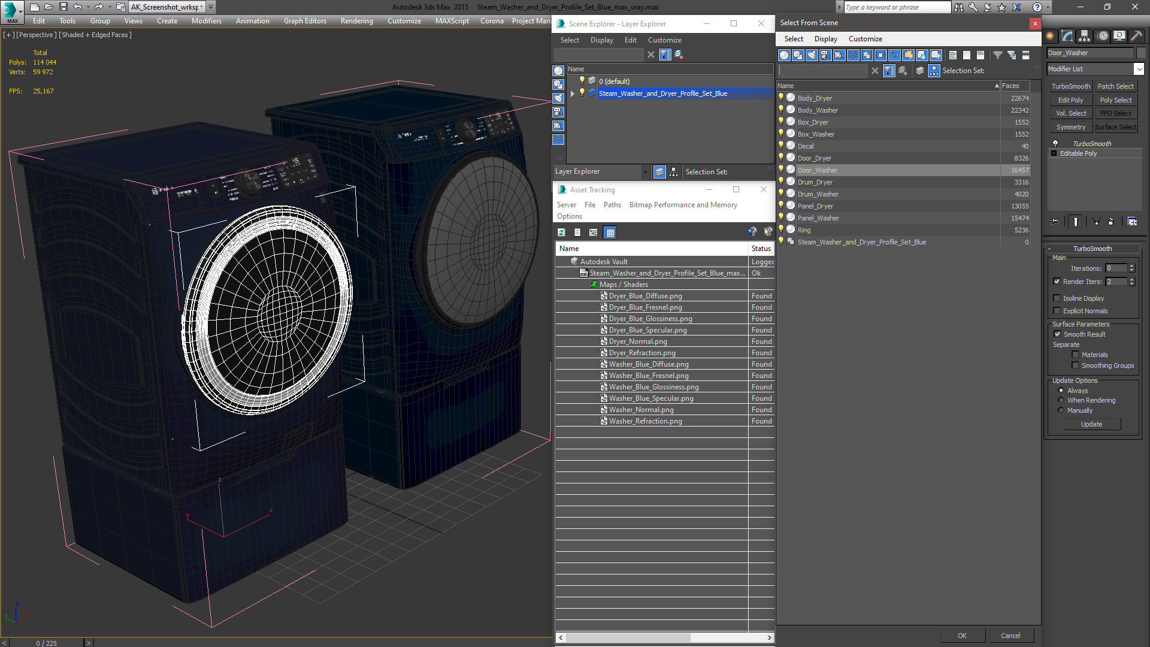Open the Hierarchy command panel tab
1150x647 pixels.
pyautogui.click(x=1084, y=36)
